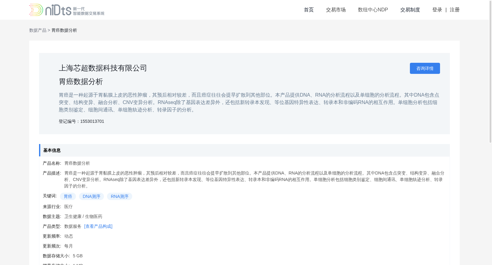Open the 交易市场 menu item
This screenshot has width=492, height=265.
(336, 10)
